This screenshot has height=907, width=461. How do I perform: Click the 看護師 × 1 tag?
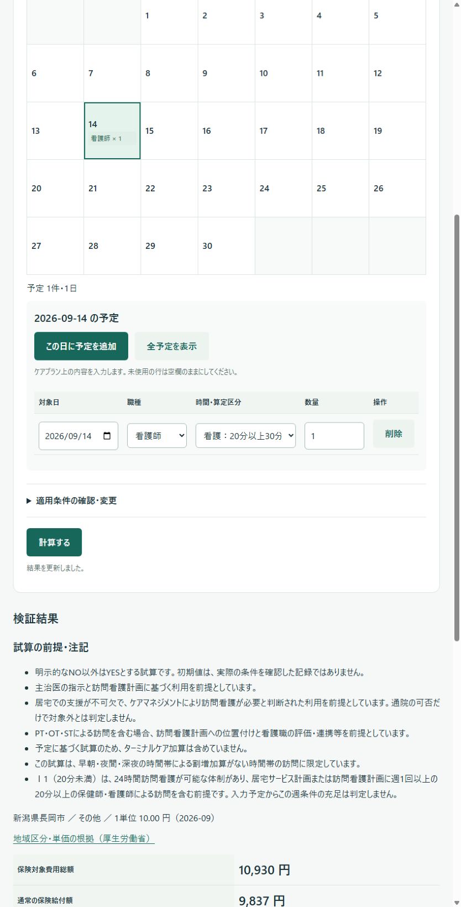pyautogui.click(x=112, y=138)
